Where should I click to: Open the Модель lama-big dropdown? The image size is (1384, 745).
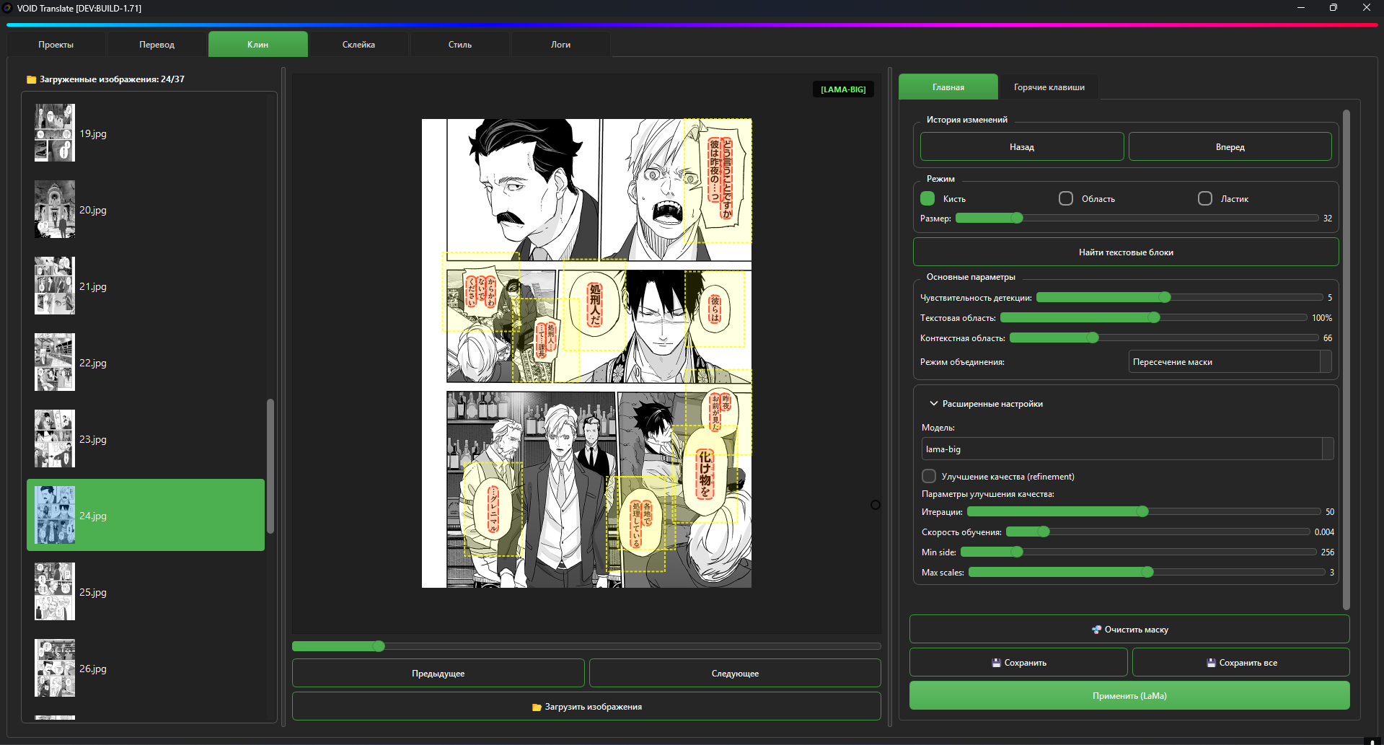coord(1127,449)
